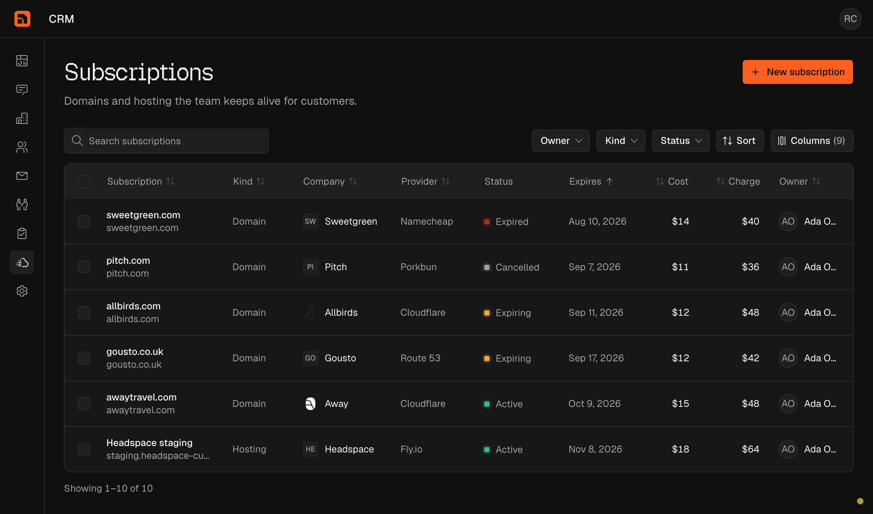Click the Sort button
The image size is (873, 514).
[740, 141]
